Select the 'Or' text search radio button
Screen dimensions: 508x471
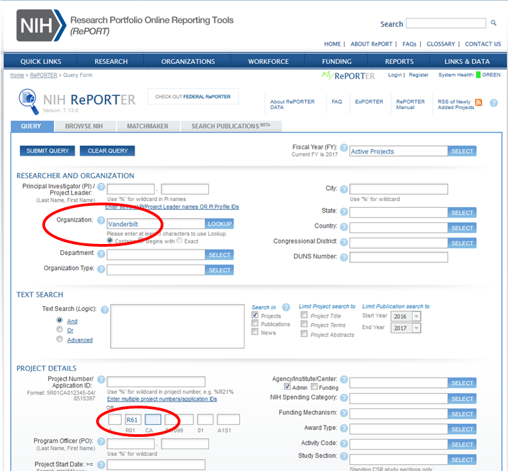[60, 330]
